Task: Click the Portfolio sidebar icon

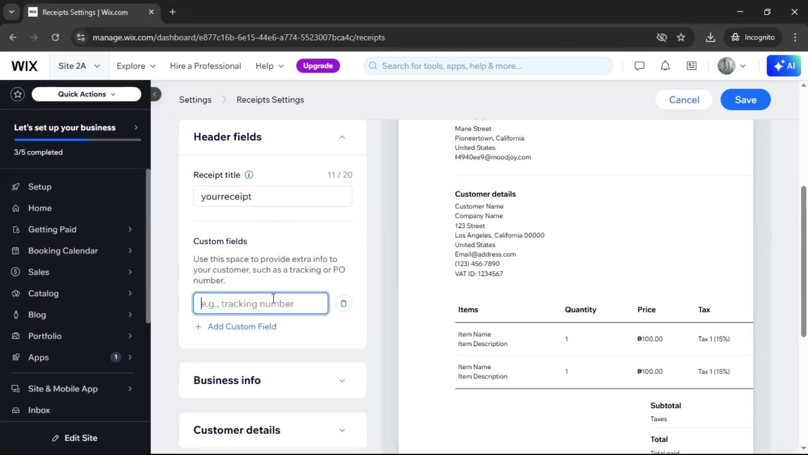Action: pyautogui.click(x=16, y=336)
